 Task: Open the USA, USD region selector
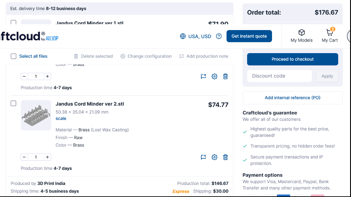[x=195, y=36]
